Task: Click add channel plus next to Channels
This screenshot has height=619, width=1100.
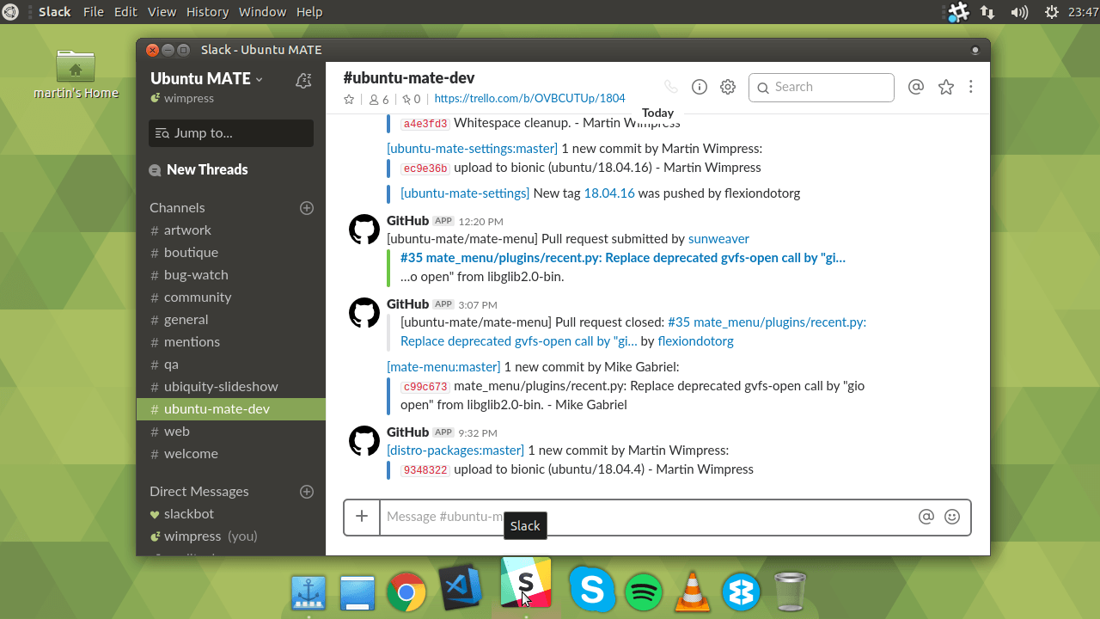Action: (x=307, y=208)
